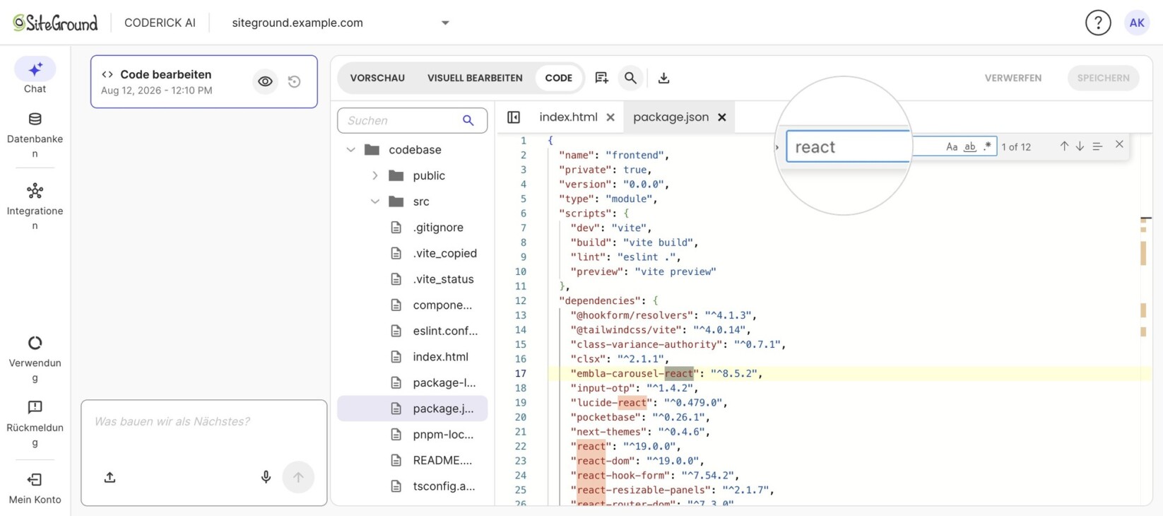Collapse the src folder

(x=374, y=201)
